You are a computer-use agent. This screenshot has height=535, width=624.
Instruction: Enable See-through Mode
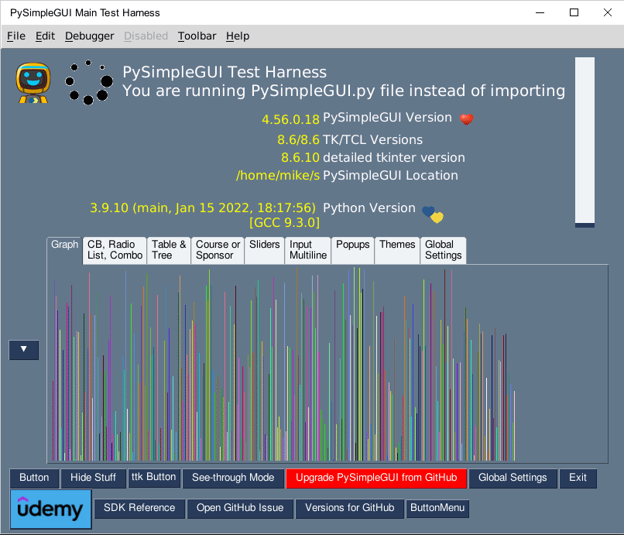[x=233, y=478]
